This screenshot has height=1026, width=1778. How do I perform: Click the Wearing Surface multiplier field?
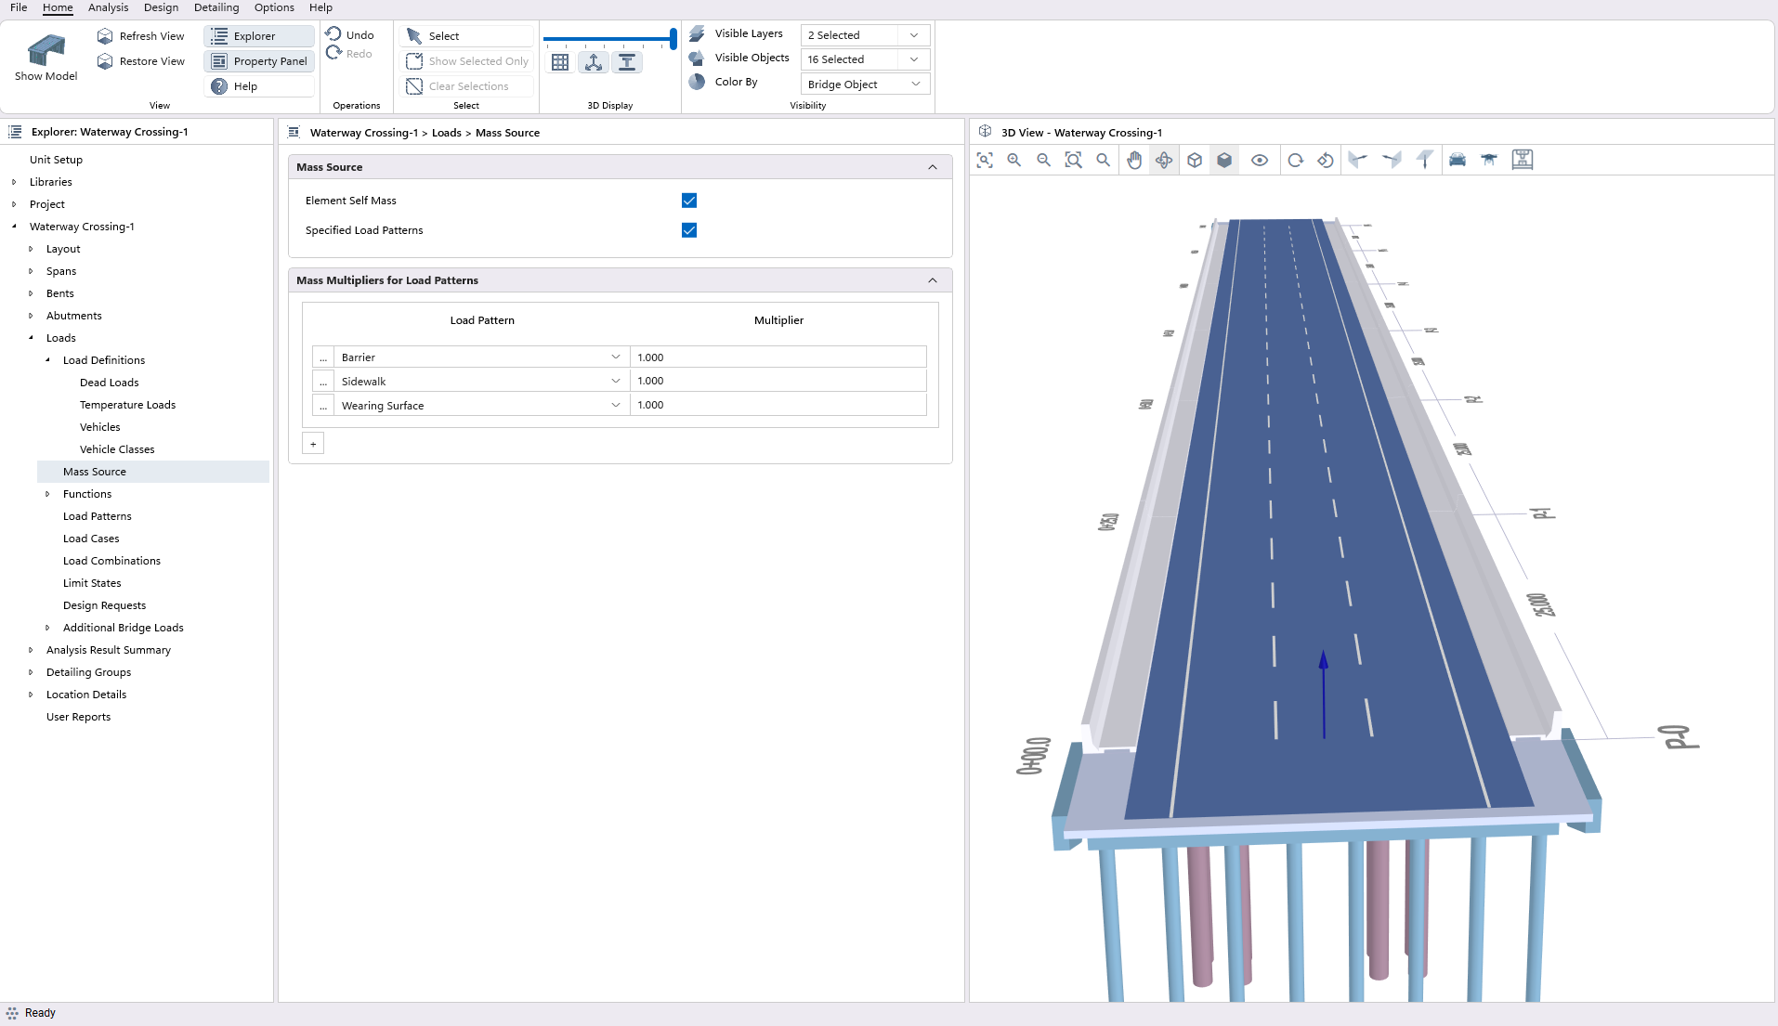(778, 405)
